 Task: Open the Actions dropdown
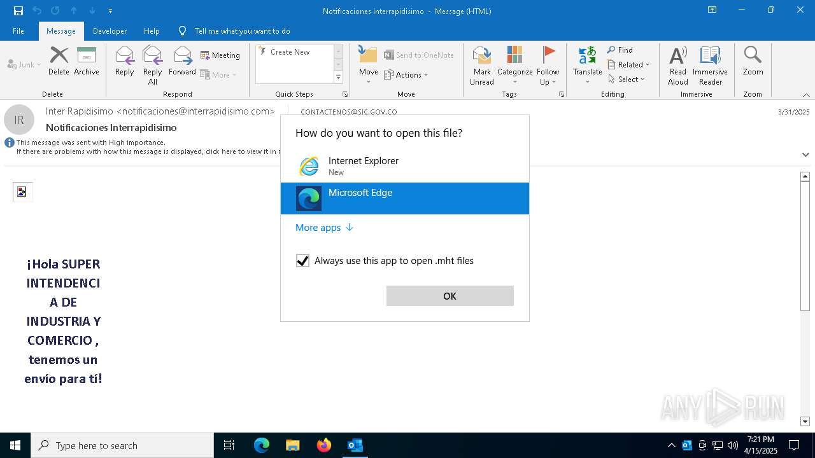tap(406, 74)
